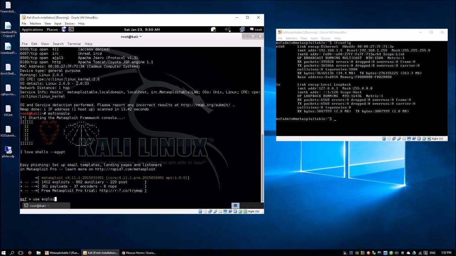Click the msf > use exploi prompt line
456x256 pixels.
pos(38,199)
